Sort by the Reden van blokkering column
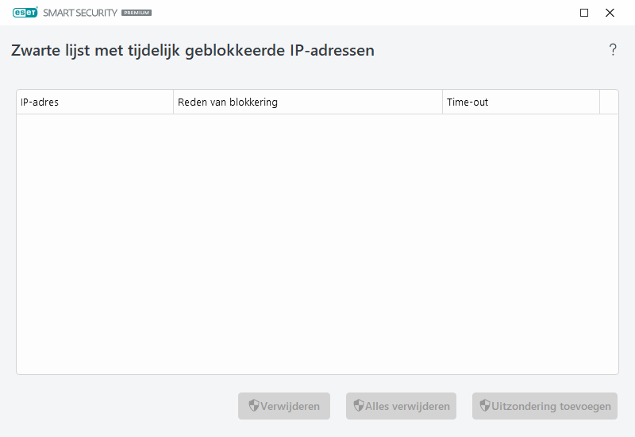The image size is (635, 437). [x=307, y=102]
